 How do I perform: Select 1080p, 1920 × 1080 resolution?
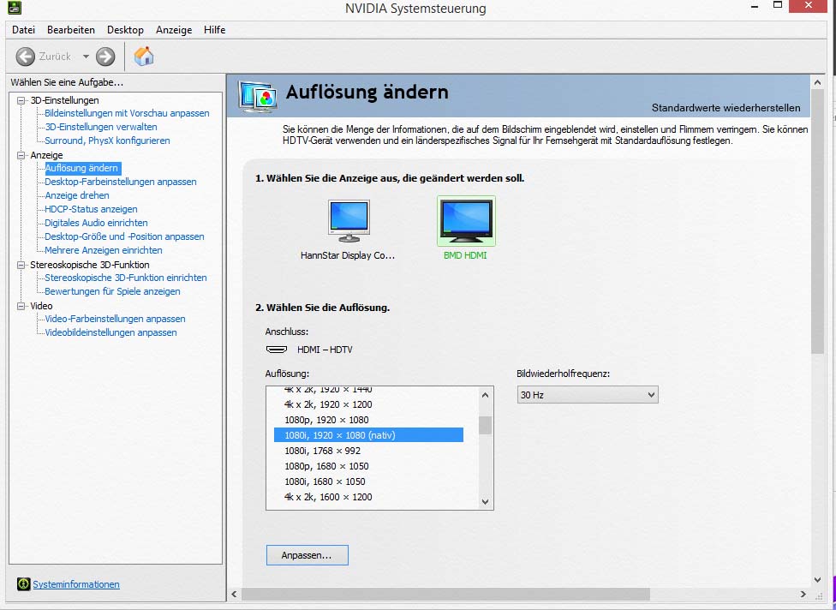368,420
